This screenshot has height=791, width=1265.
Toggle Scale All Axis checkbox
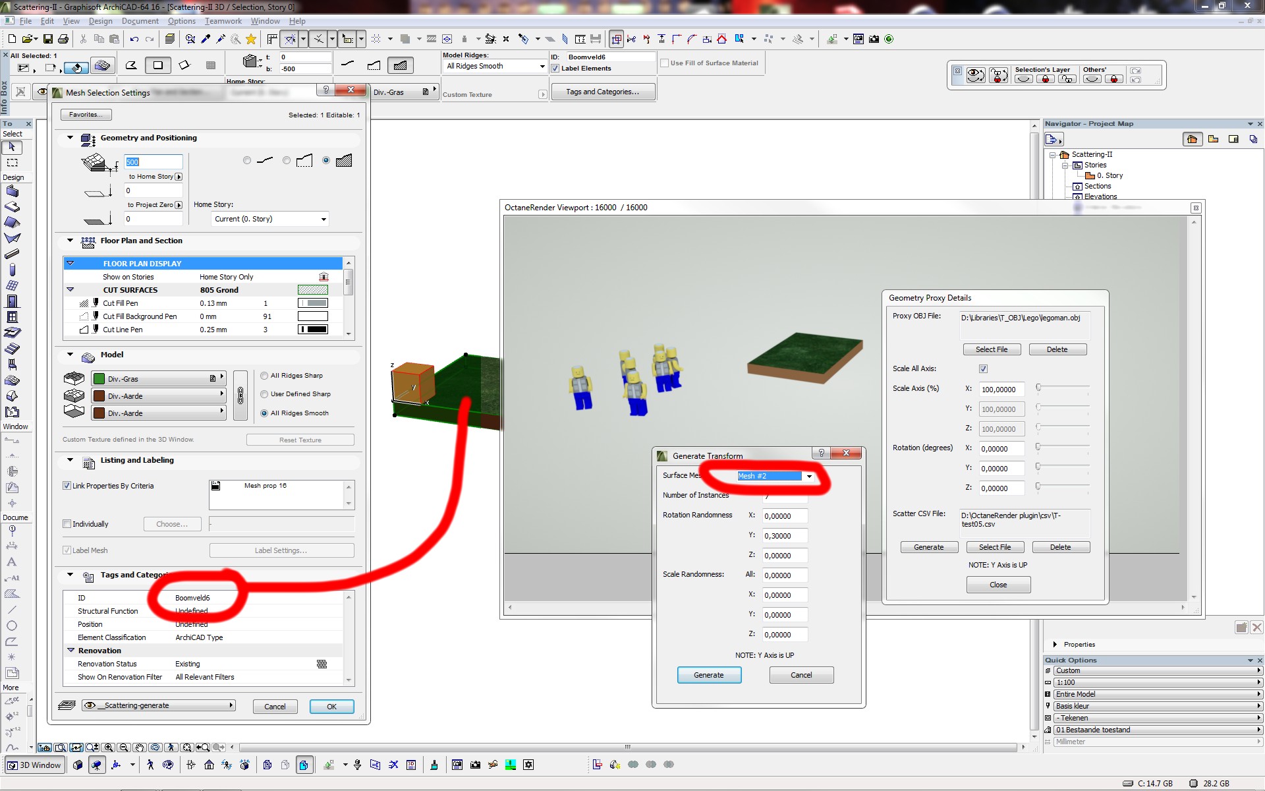coord(983,369)
